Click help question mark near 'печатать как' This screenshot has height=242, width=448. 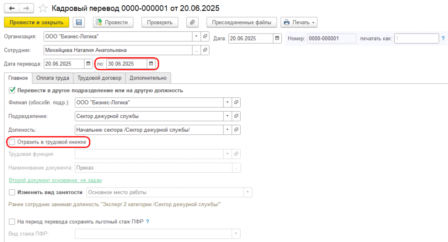[443, 38]
